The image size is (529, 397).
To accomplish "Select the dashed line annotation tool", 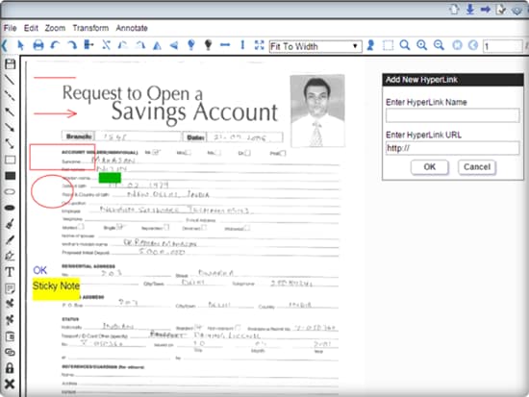I will [x=10, y=96].
